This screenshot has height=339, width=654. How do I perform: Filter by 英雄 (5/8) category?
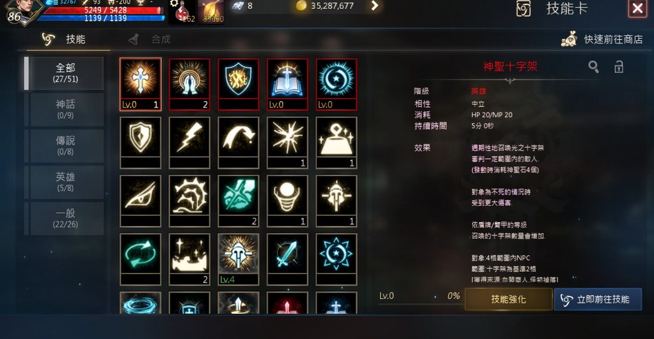point(65,182)
